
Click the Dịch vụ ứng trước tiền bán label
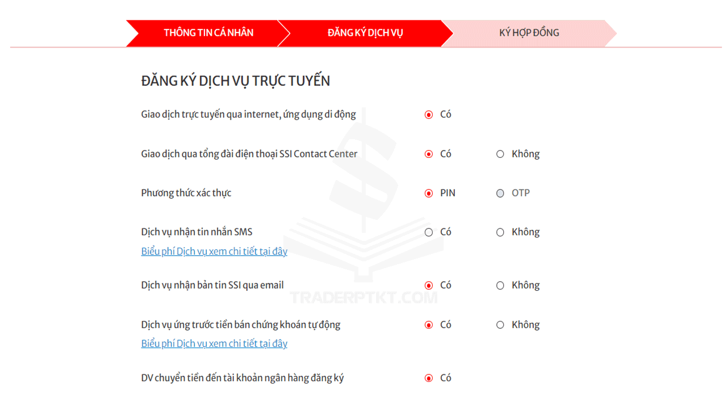pyautogui.click(x=241, y=325)
